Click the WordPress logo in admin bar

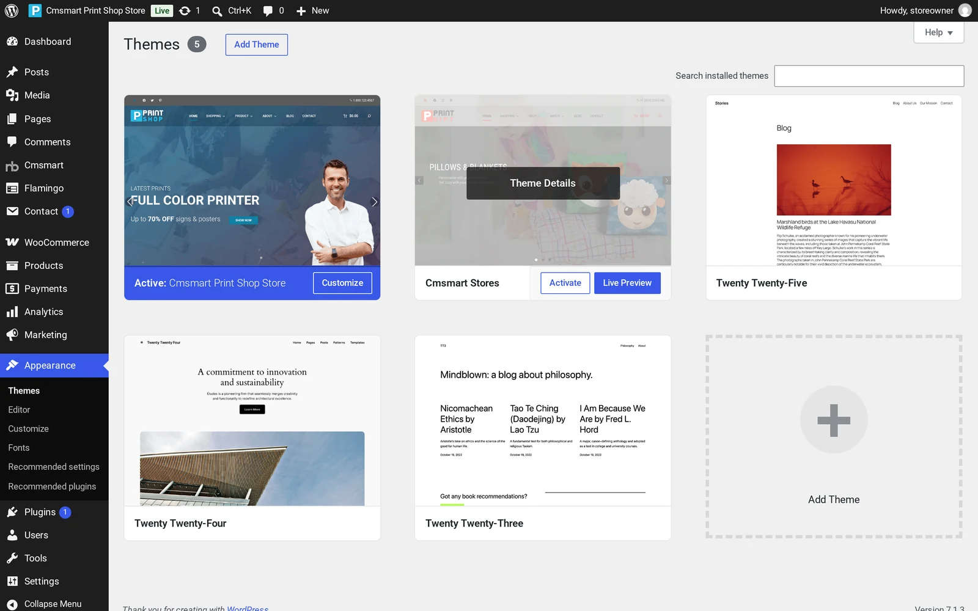pos(12,10)
